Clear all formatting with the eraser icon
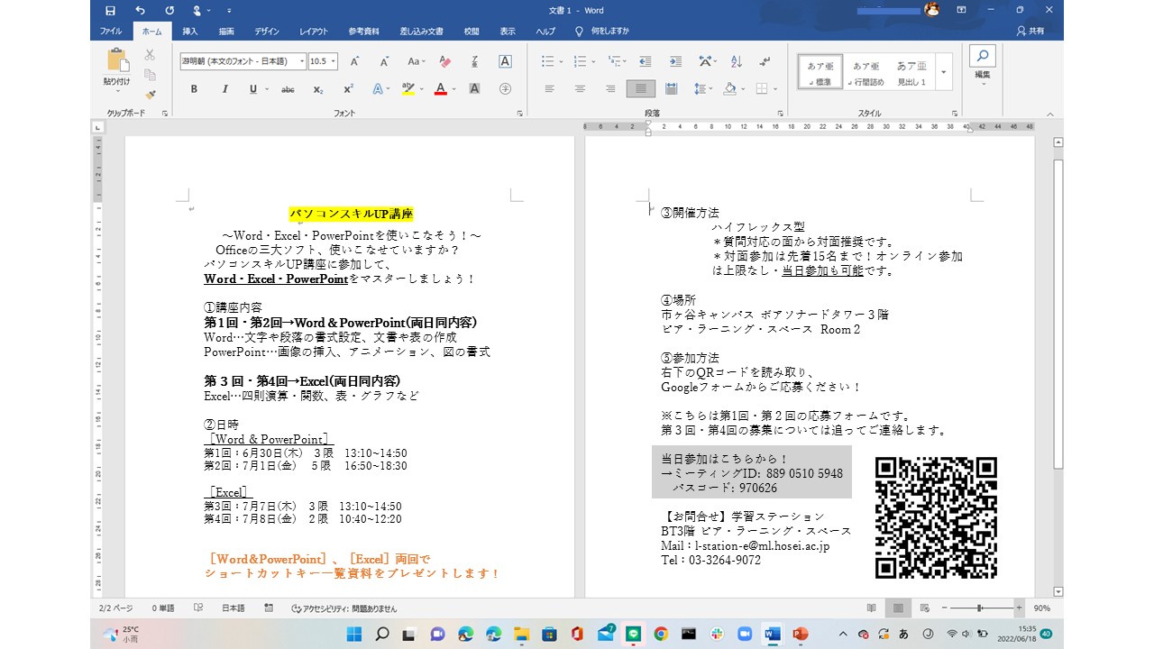Viewport: 1154px width, 649px height. tap(444, 61)
